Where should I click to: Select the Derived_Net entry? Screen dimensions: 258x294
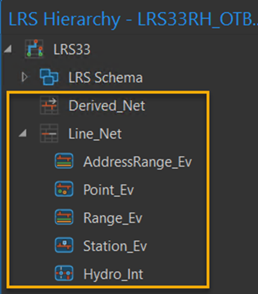[x=107, y=106]
